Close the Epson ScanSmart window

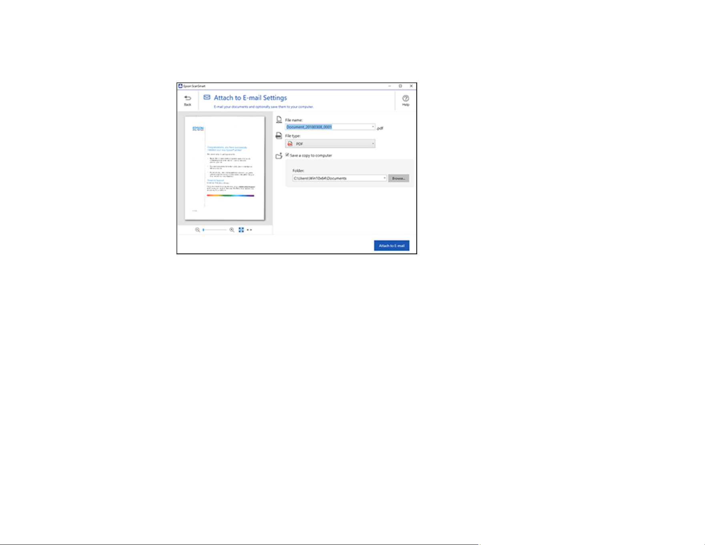tap(411, 86)
